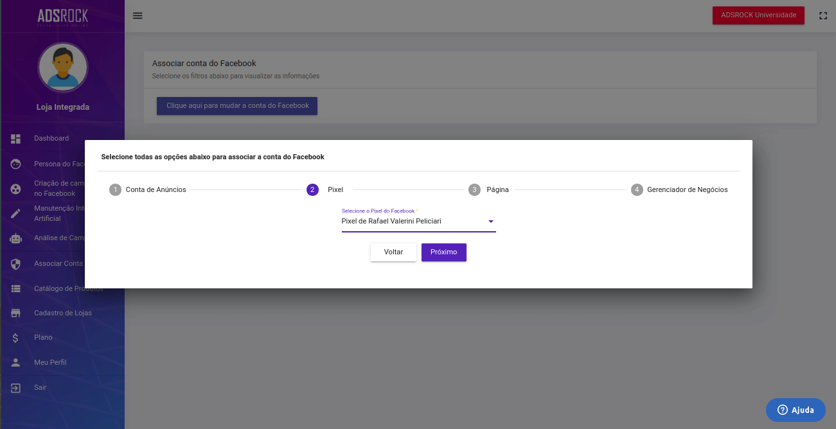Click the Cadastro de Lojas store icon
836x429 pixels.
point(16,313)
